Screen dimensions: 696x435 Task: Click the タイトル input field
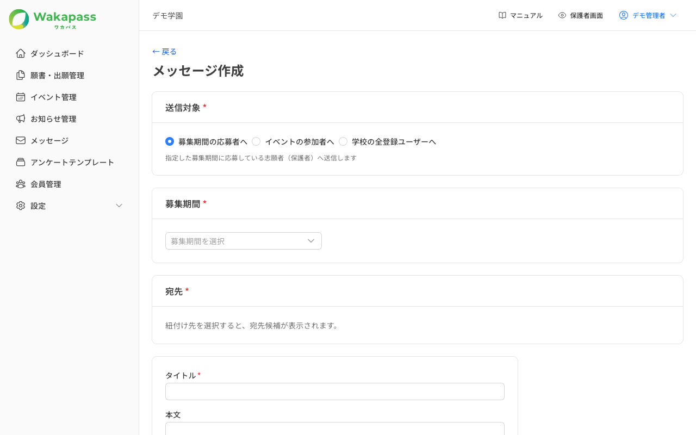(x=335, y=391)
